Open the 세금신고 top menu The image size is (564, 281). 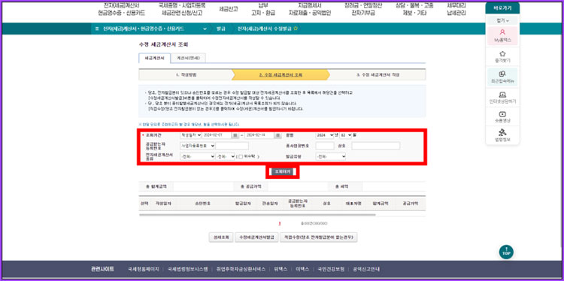(229, 9)
